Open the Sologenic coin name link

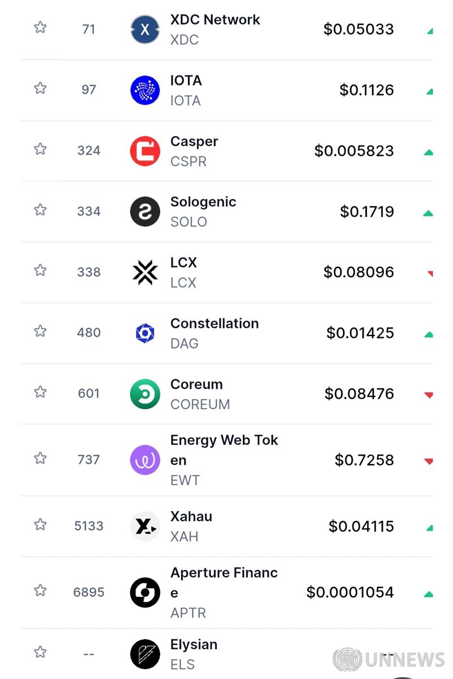203,202
